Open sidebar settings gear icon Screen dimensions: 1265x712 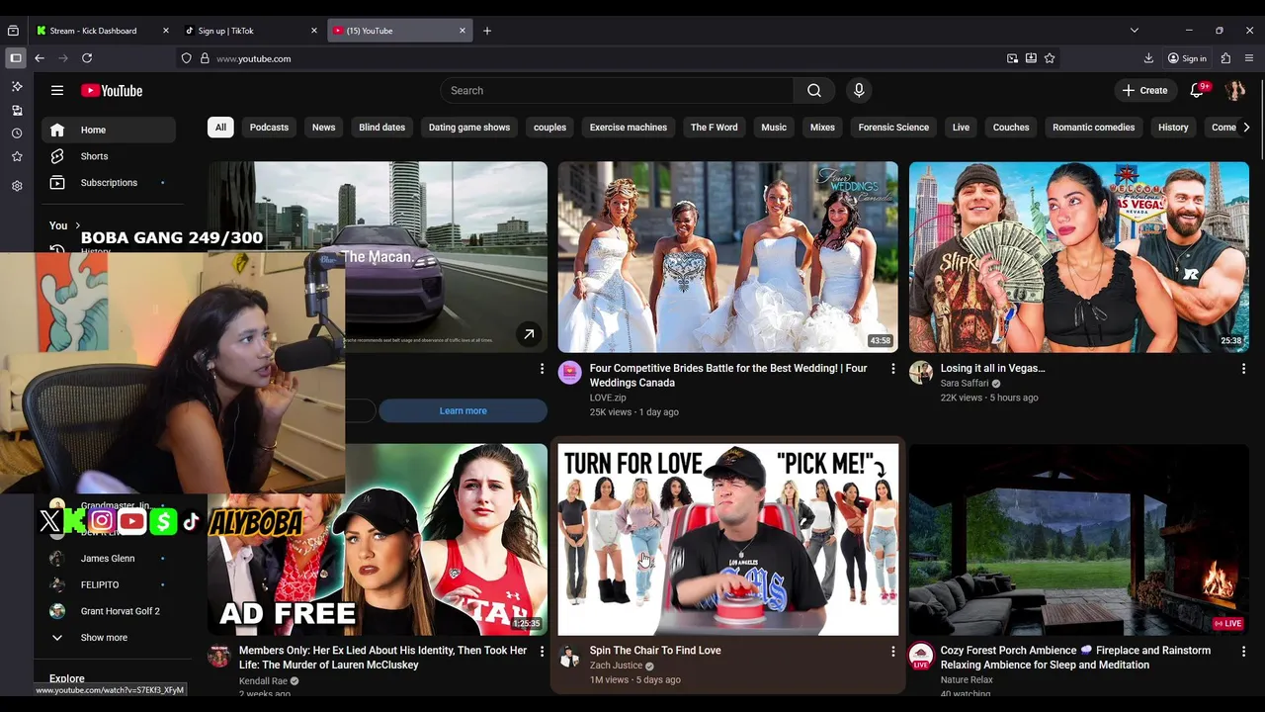click(x=17, y=186)
